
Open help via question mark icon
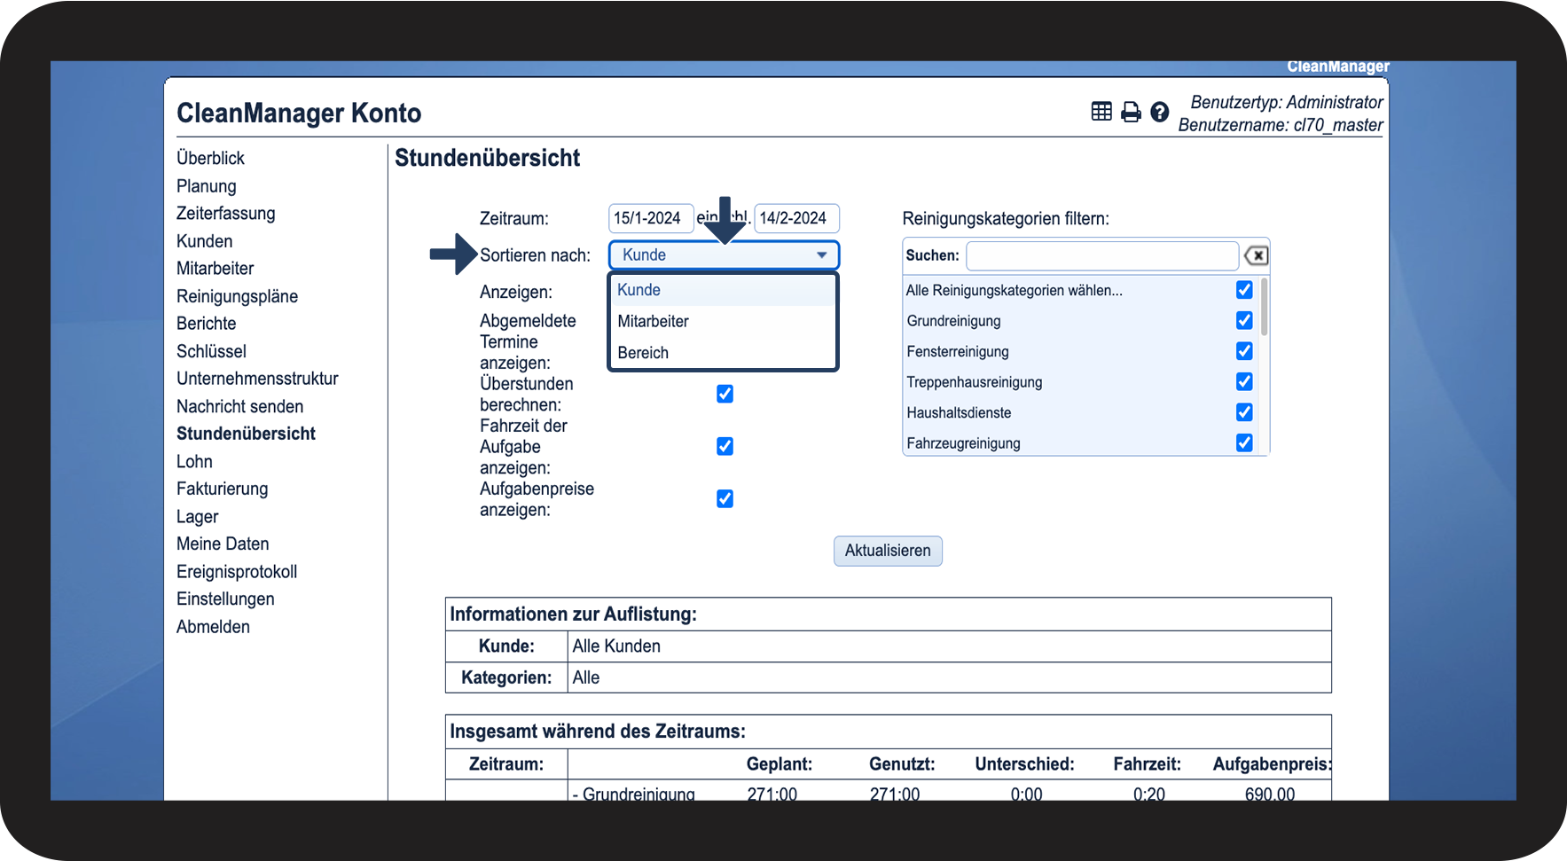click(1159, 112)
